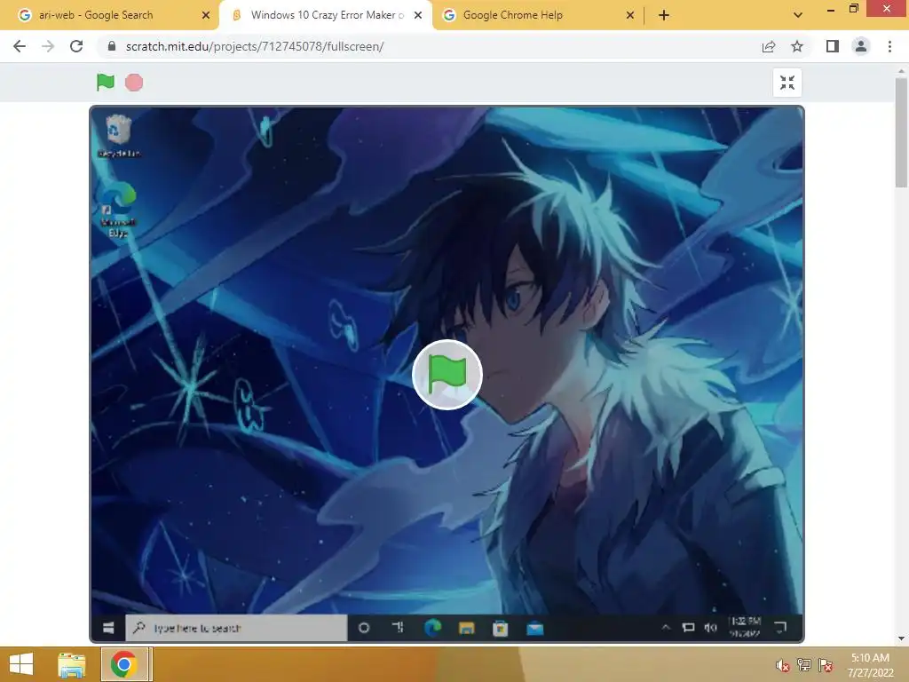Open the Chrome profile menu
Image resolution: width=909 pixels, height=682 pixels.
[x=861, y=46]
